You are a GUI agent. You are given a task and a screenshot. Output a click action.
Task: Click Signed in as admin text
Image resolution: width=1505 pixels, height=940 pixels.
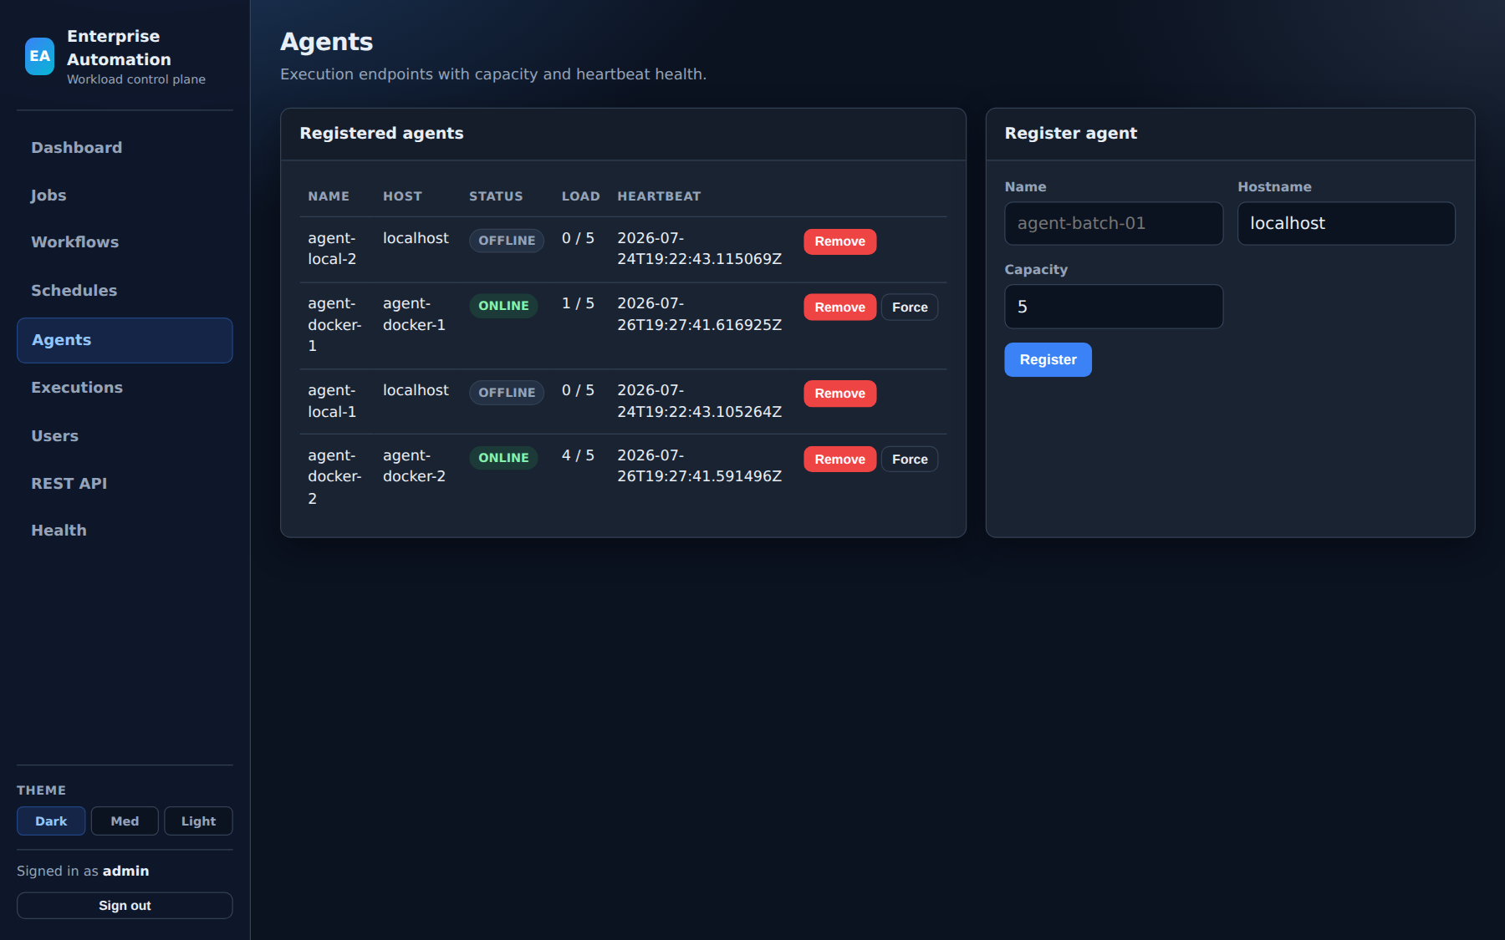83,871
